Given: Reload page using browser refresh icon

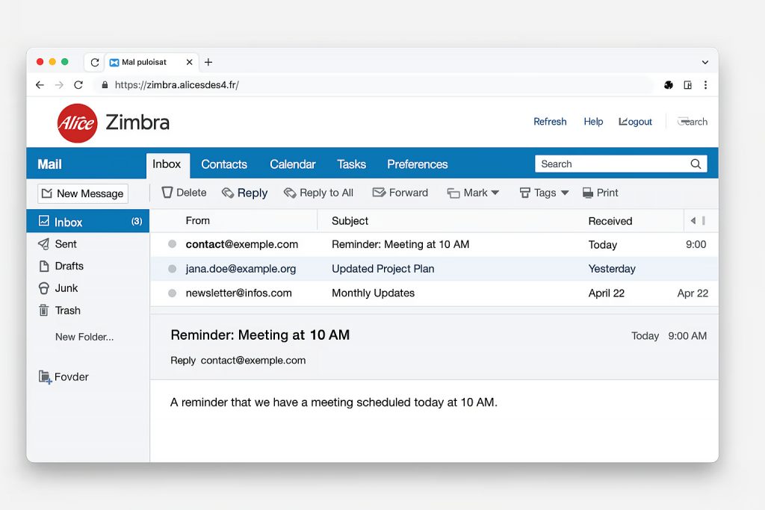Looking at the screenshot, I should pyautogui.click(x=78, y=85).
